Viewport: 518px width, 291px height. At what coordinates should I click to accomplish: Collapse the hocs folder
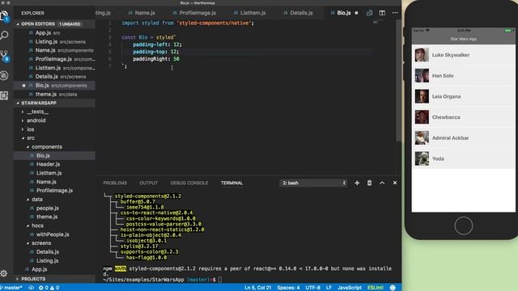point(54,226)
